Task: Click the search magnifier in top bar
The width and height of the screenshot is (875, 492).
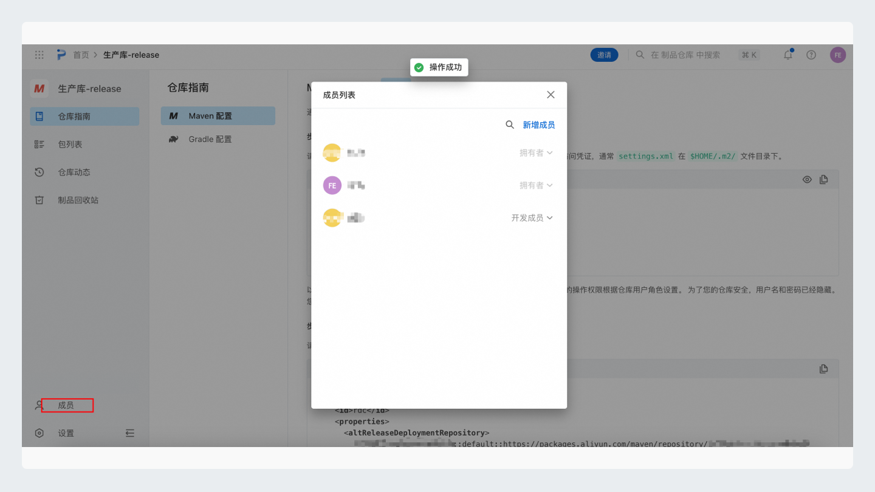Action: click(x=640, y=55)
